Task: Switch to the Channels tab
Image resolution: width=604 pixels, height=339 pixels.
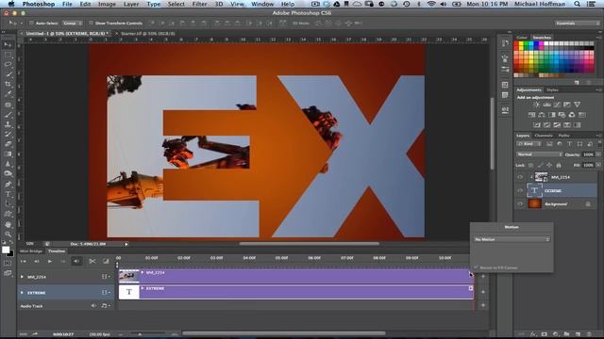Action: 544,136
